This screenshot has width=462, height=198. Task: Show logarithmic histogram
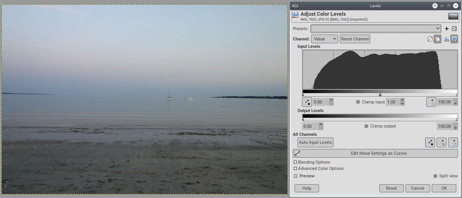454,39
